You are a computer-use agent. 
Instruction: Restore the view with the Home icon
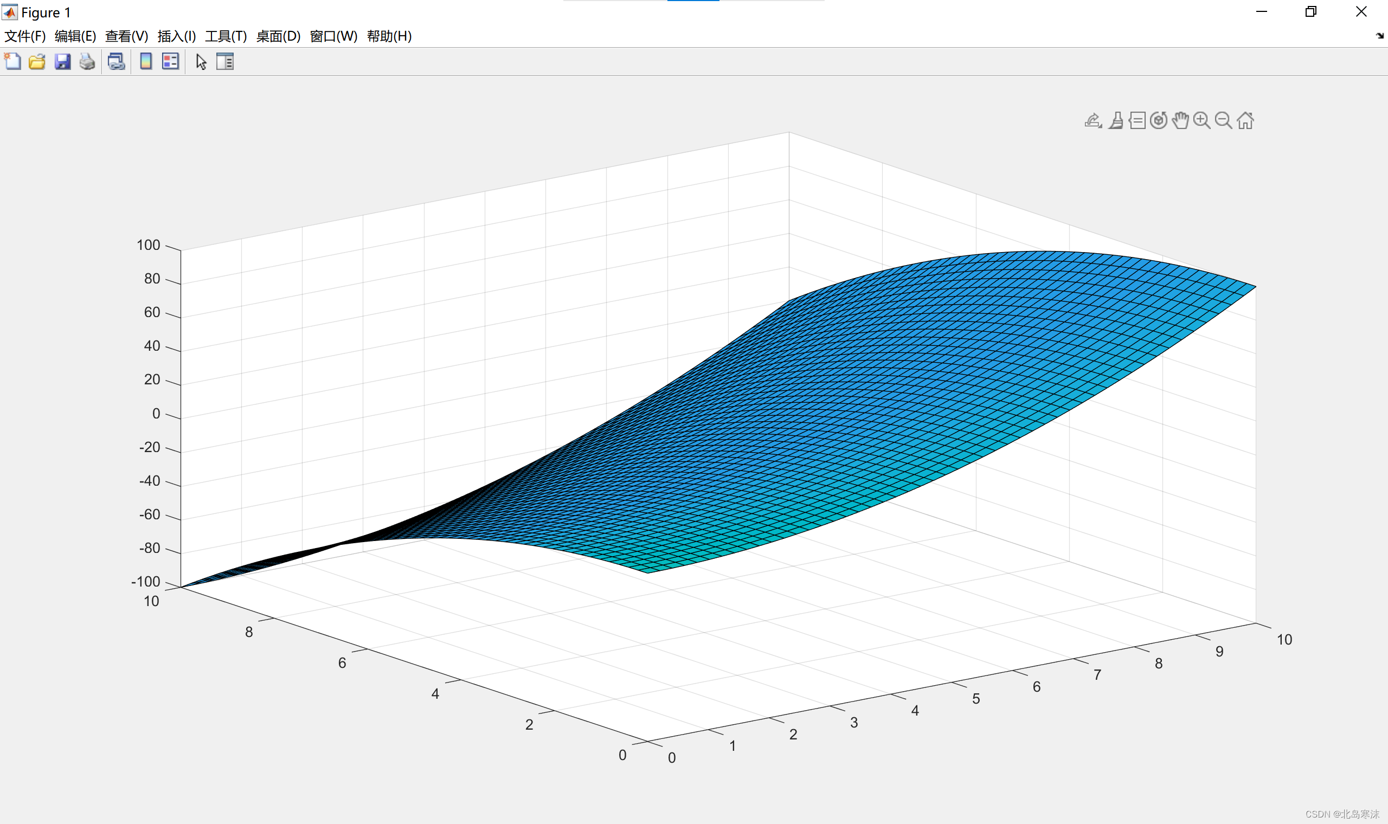point(1245,120)
